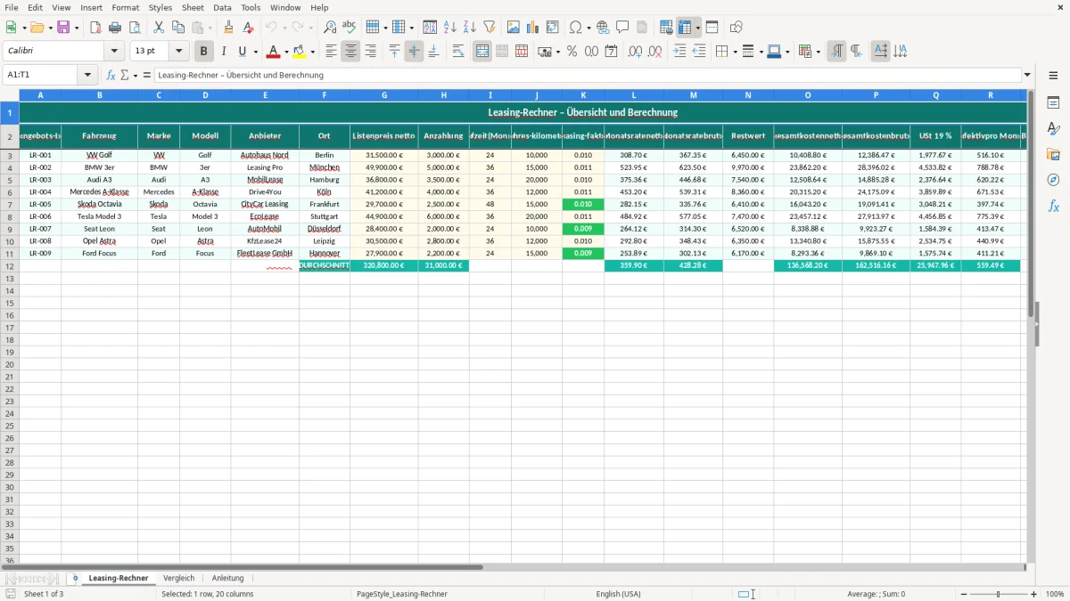Expand the formula bar
1070x601 pixels.
[x=1027, y=75]
